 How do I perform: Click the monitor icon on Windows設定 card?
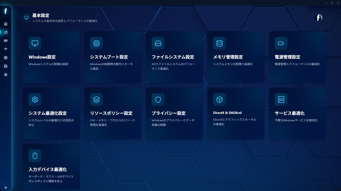click(35, 43)
